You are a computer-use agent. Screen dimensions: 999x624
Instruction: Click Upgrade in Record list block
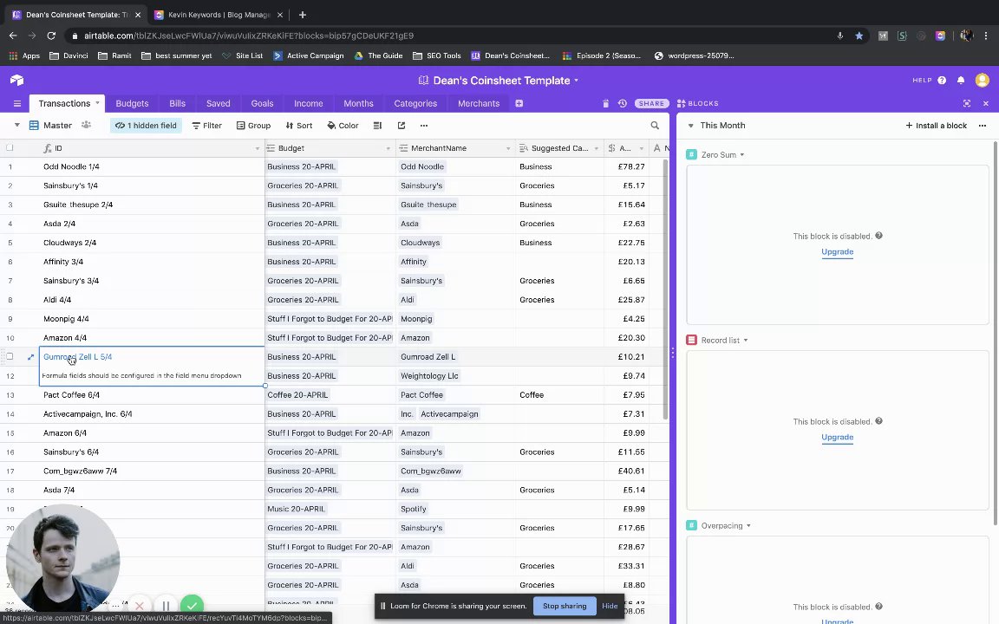tap(837, 437)
